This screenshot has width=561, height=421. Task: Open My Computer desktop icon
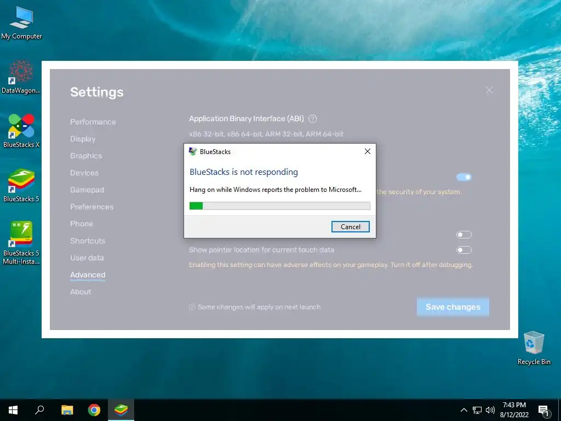(x=21, y=22)
